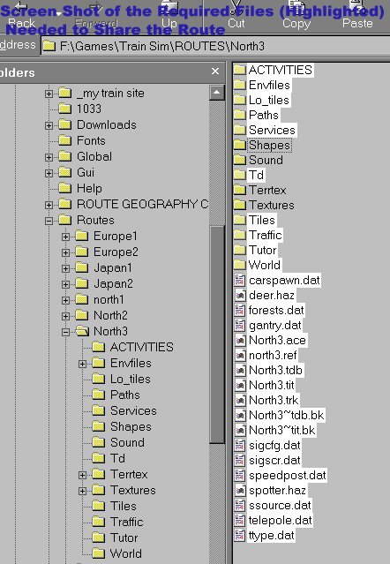Select World subfolder in the tree
The image size is (390, 564).
126,553
